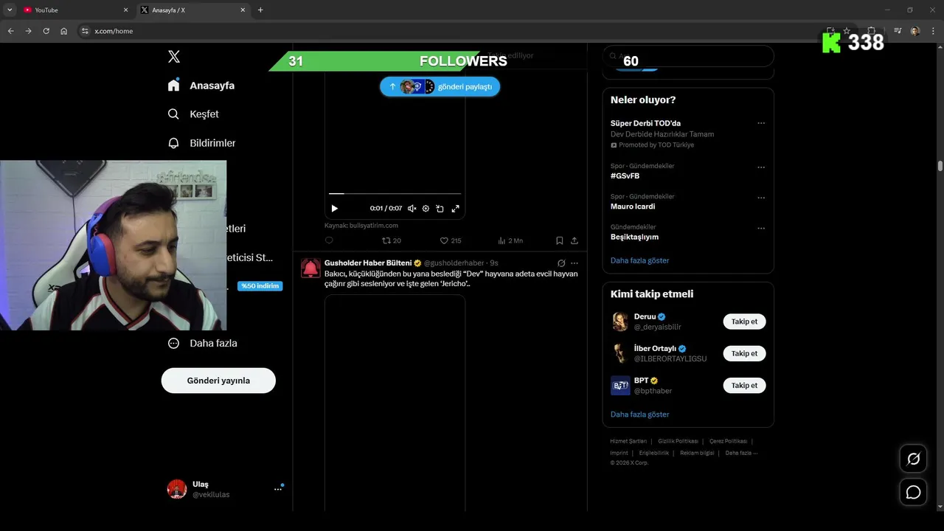Open the Ulaş account menu dots
The height and width of the screenshot is (531, 944).
[x=278, y=488]
